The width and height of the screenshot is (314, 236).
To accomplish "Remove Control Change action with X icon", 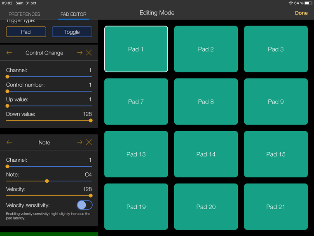I will [89, 53].
